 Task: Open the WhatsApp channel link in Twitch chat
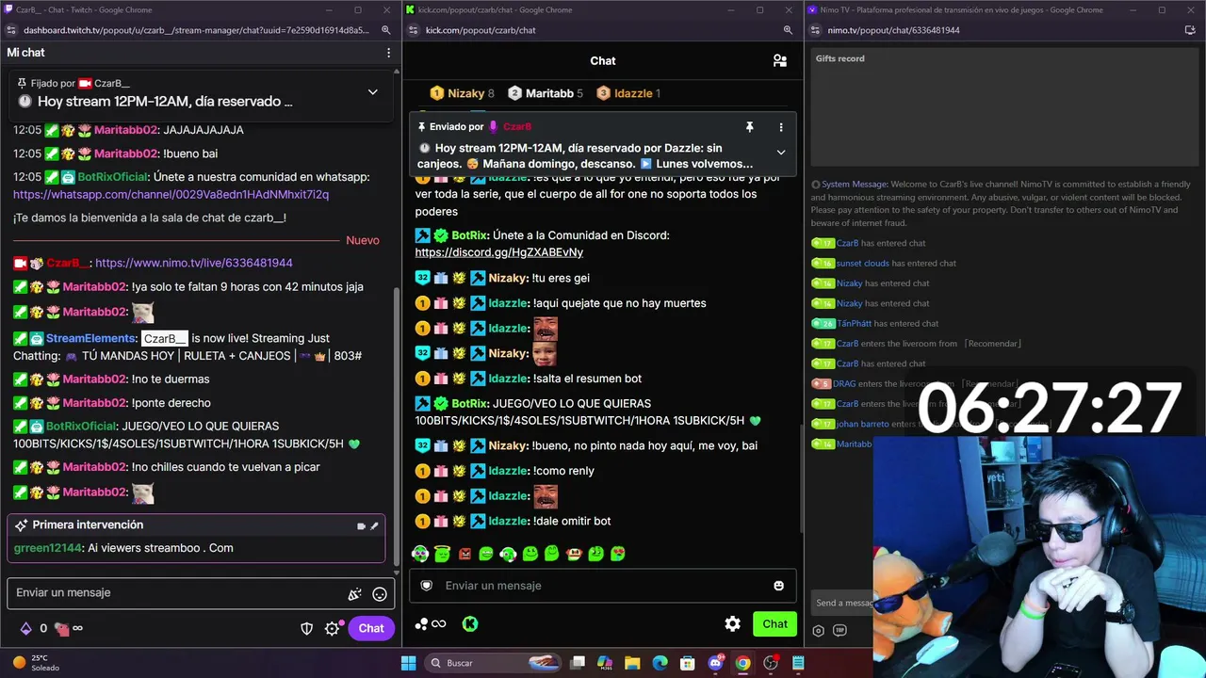tap(171, 194)
